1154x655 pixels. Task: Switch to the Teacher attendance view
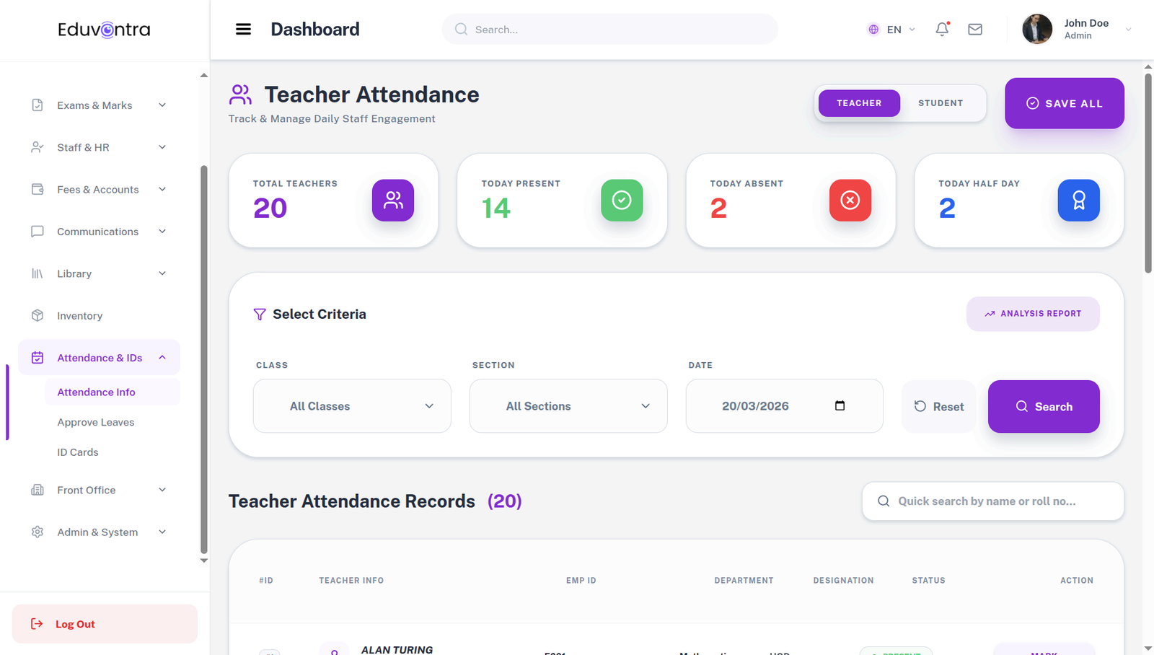click(x=858, y=103)
